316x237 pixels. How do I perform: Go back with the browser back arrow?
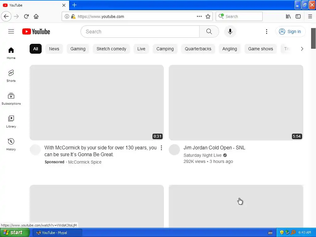click(x=6, y=16)
